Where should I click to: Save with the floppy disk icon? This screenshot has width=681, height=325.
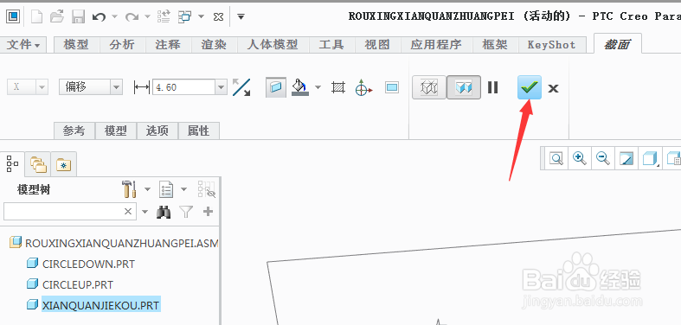point(78,17)
